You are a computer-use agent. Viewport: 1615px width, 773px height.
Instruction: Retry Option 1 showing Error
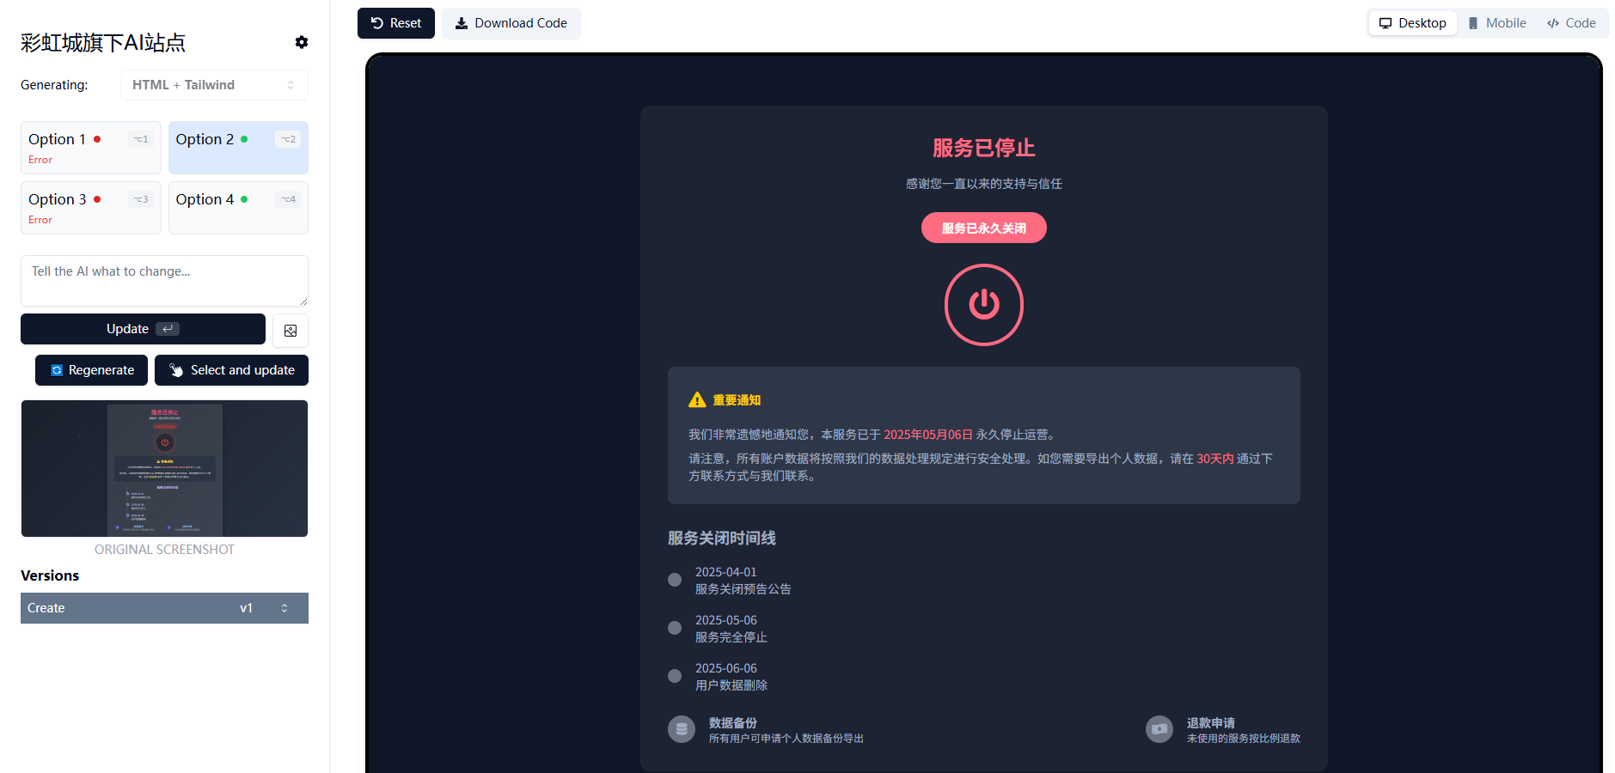click(x=90, y=147)
